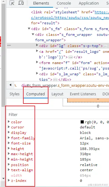The height and width of the screenshot is (187, 109).
Task: Select the javascript:F.call form action line
Action: 74,69
